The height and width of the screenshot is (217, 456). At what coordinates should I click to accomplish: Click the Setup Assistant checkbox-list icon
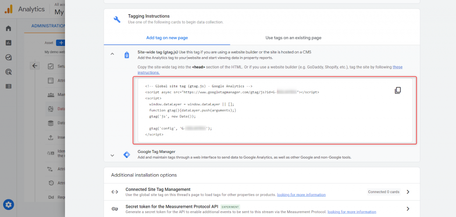point(51,66)
